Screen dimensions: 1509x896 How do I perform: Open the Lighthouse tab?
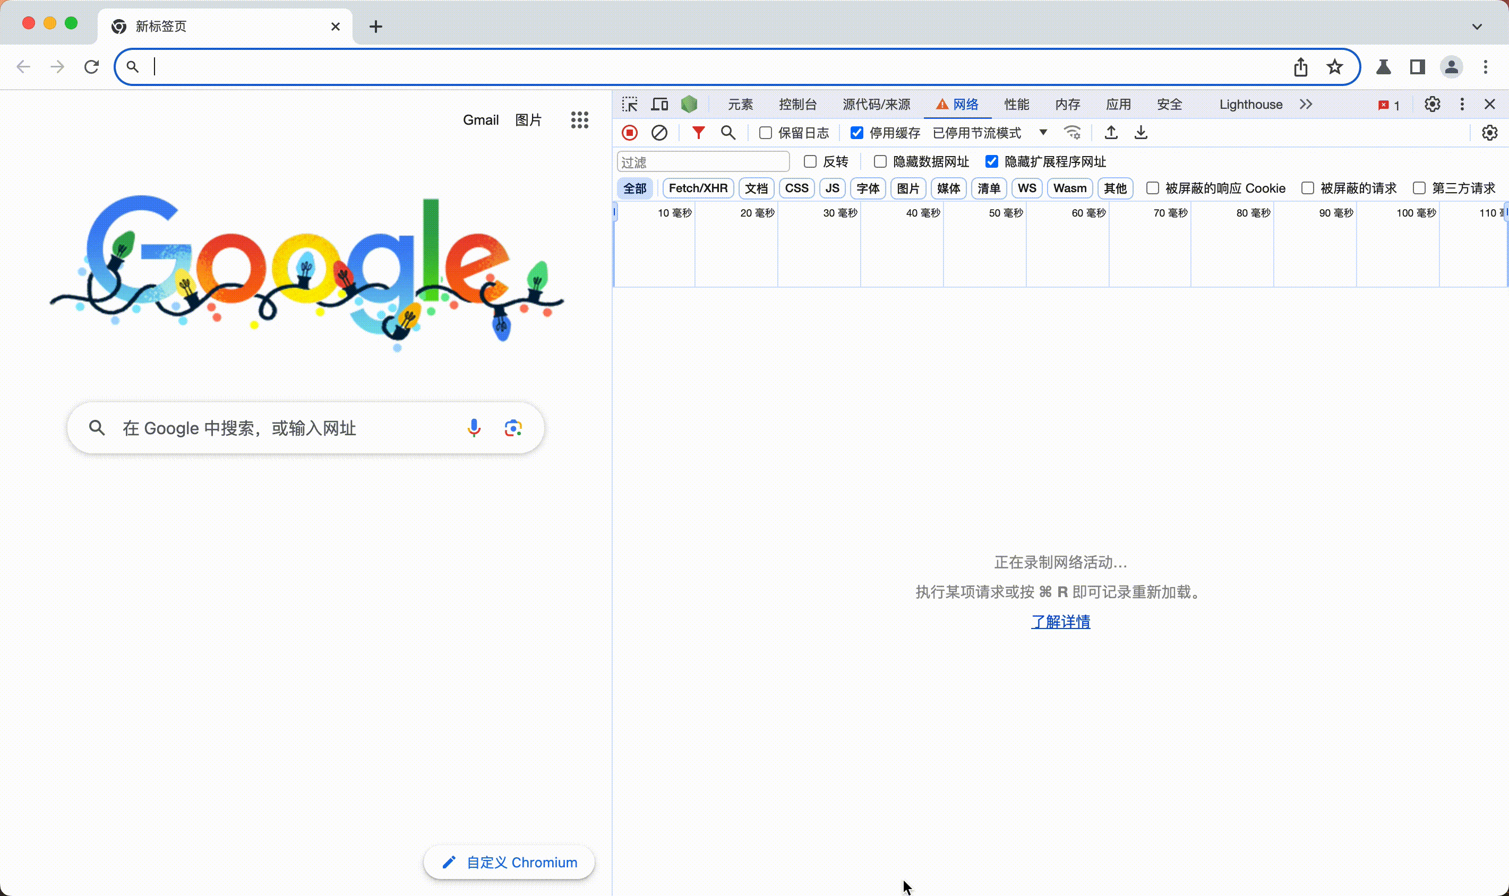(1250, 105)
